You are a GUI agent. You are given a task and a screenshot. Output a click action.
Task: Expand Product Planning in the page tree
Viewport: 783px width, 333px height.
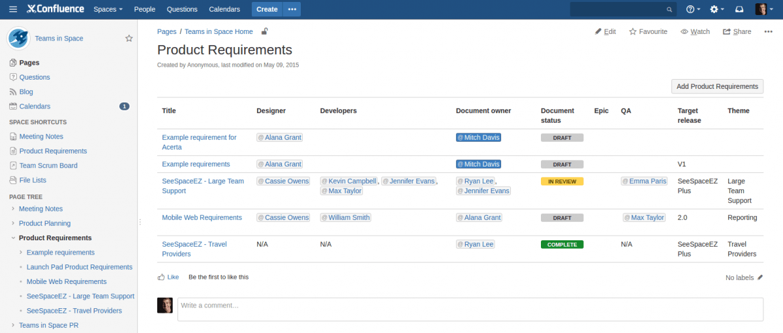(x=13, y=223)
